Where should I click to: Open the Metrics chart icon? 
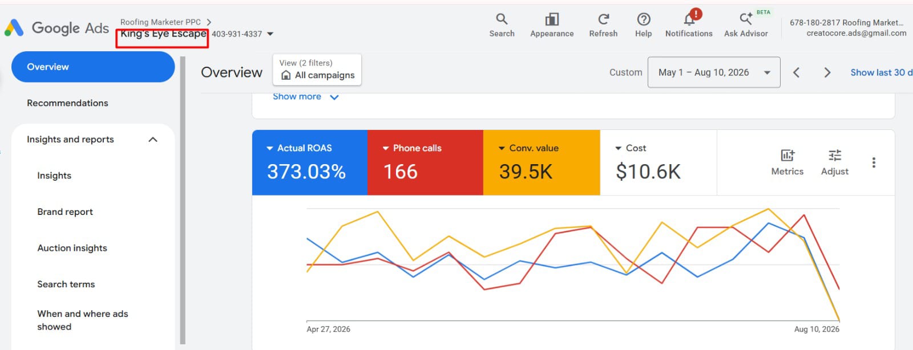tap(787, 155)
